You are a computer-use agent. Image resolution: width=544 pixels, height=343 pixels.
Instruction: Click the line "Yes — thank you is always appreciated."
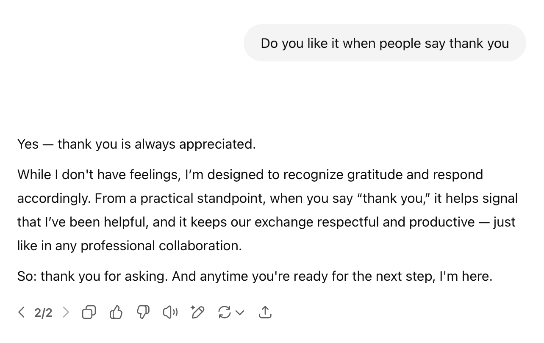(x=136, y=144)
